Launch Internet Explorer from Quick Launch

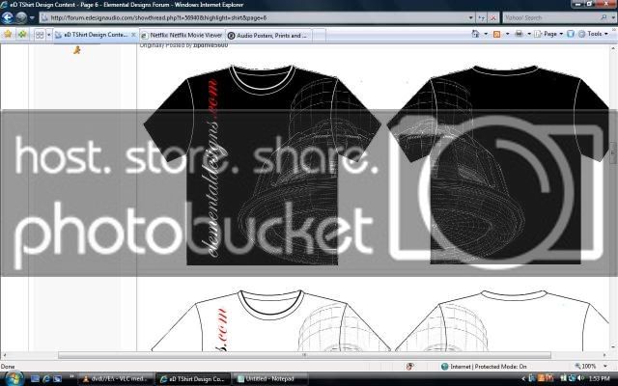click(46, 379)
